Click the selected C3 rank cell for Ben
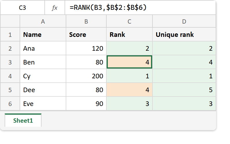This screenshot has height=144, width=230. (129, 62)
